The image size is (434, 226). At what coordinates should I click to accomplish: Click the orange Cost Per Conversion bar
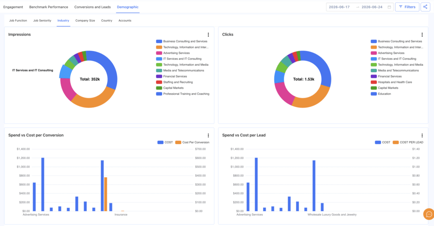click(x=106, y=194)
